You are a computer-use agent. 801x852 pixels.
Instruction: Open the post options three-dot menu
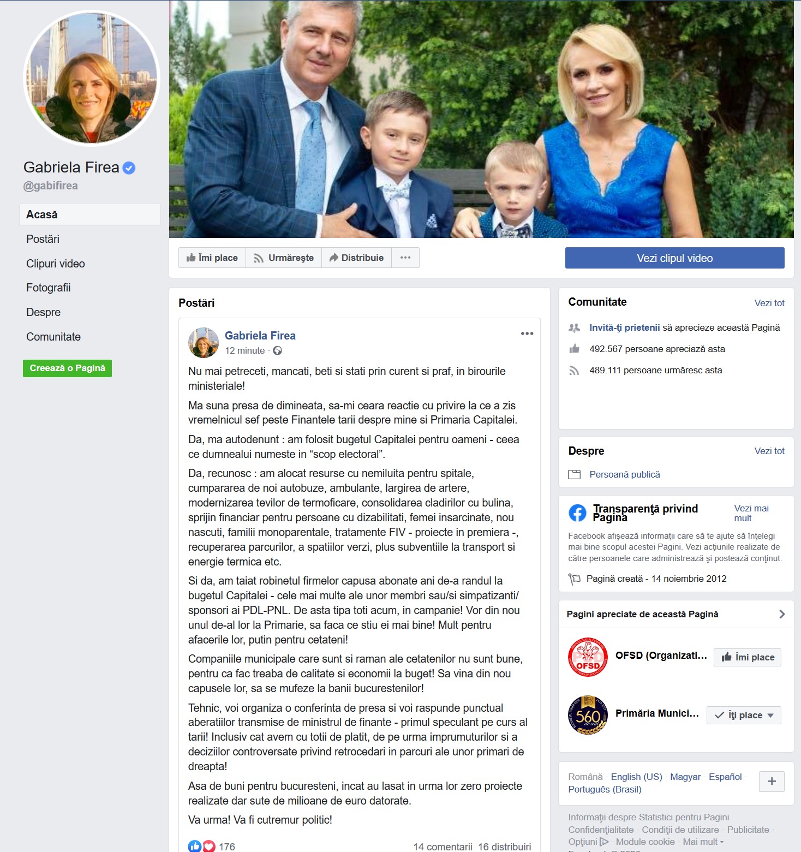tap(527, 333)
